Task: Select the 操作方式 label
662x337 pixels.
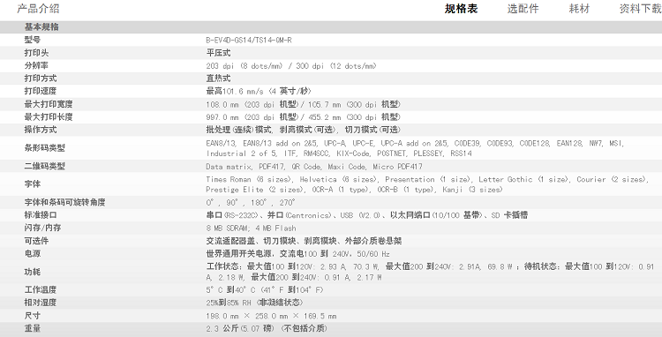Action: click(x=41, y=130)
